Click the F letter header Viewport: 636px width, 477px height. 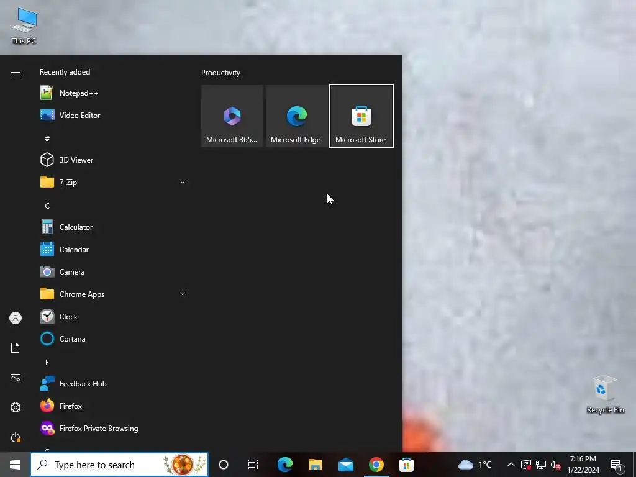click(x=47, y=362)
